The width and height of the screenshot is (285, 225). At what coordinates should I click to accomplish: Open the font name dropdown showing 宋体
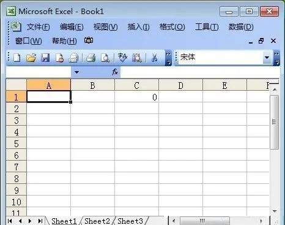point(267,58)
